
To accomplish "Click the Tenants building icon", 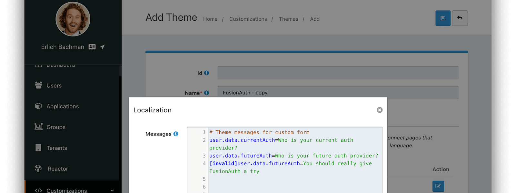I will click(38, 147).
